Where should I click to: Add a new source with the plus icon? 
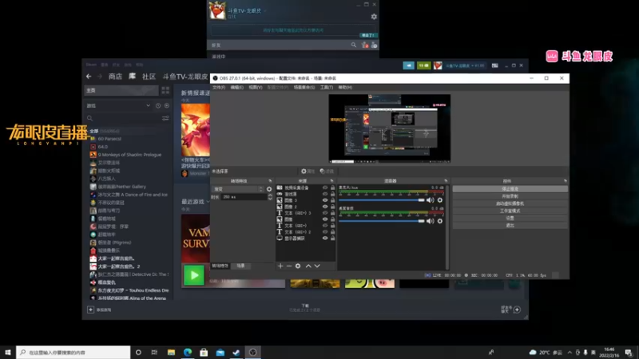click(280, 266)
